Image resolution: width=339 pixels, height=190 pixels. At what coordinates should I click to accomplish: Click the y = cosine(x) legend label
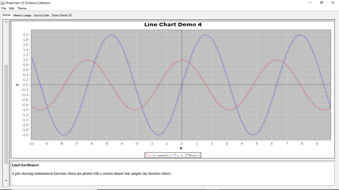(x=161, y=155)
